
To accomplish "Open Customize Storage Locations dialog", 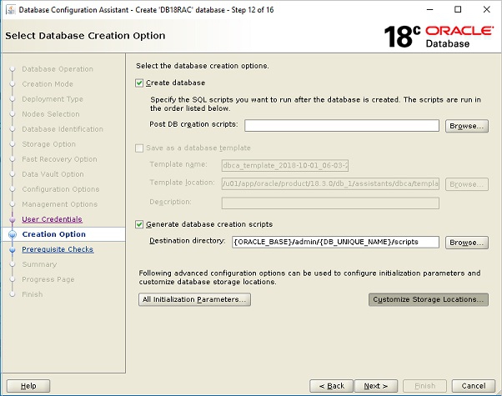I will tap(429, 299).
